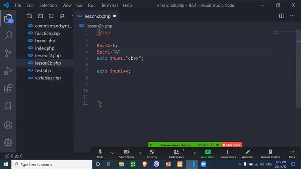Create a new file in Explorer
Viewport: 301px width, 169px height.
pyautogui.click(x=29, y=16)
